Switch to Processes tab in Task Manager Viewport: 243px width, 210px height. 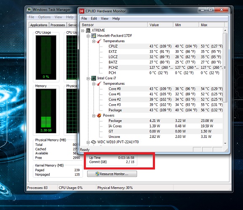[58, 25]
